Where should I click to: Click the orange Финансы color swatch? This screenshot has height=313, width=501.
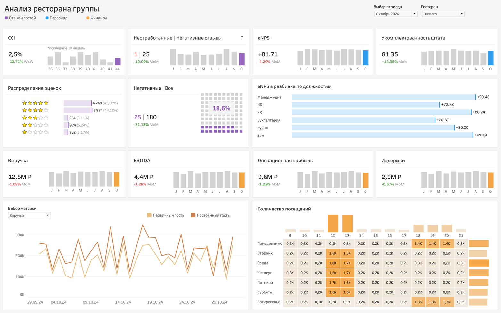point(87,18)
